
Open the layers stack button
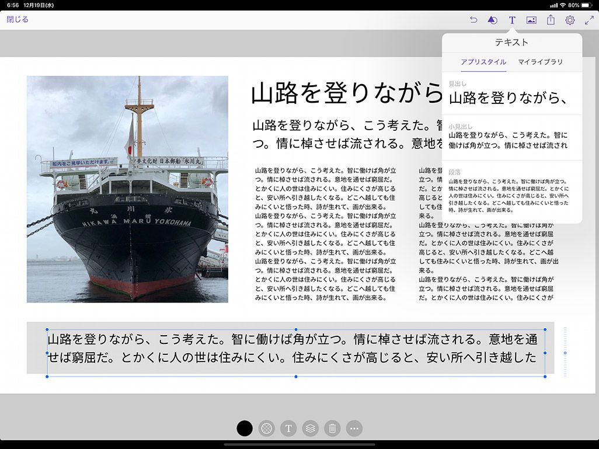point(310,429)
